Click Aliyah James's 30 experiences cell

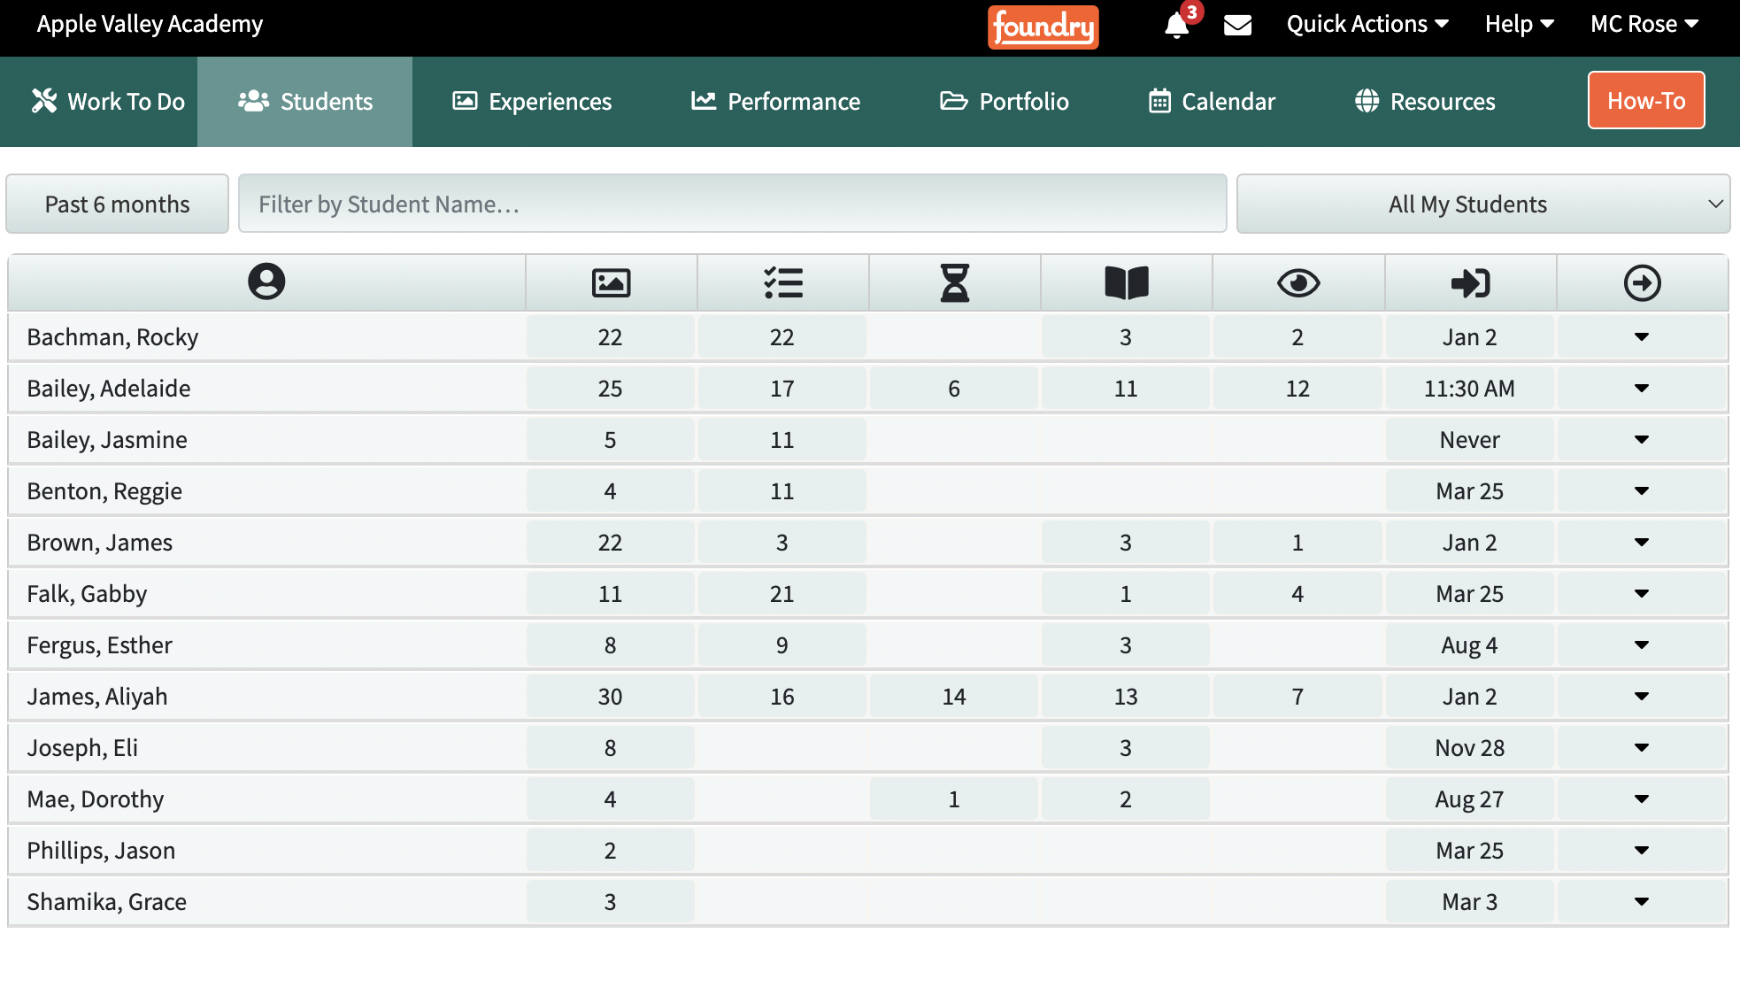click(611, 697)
